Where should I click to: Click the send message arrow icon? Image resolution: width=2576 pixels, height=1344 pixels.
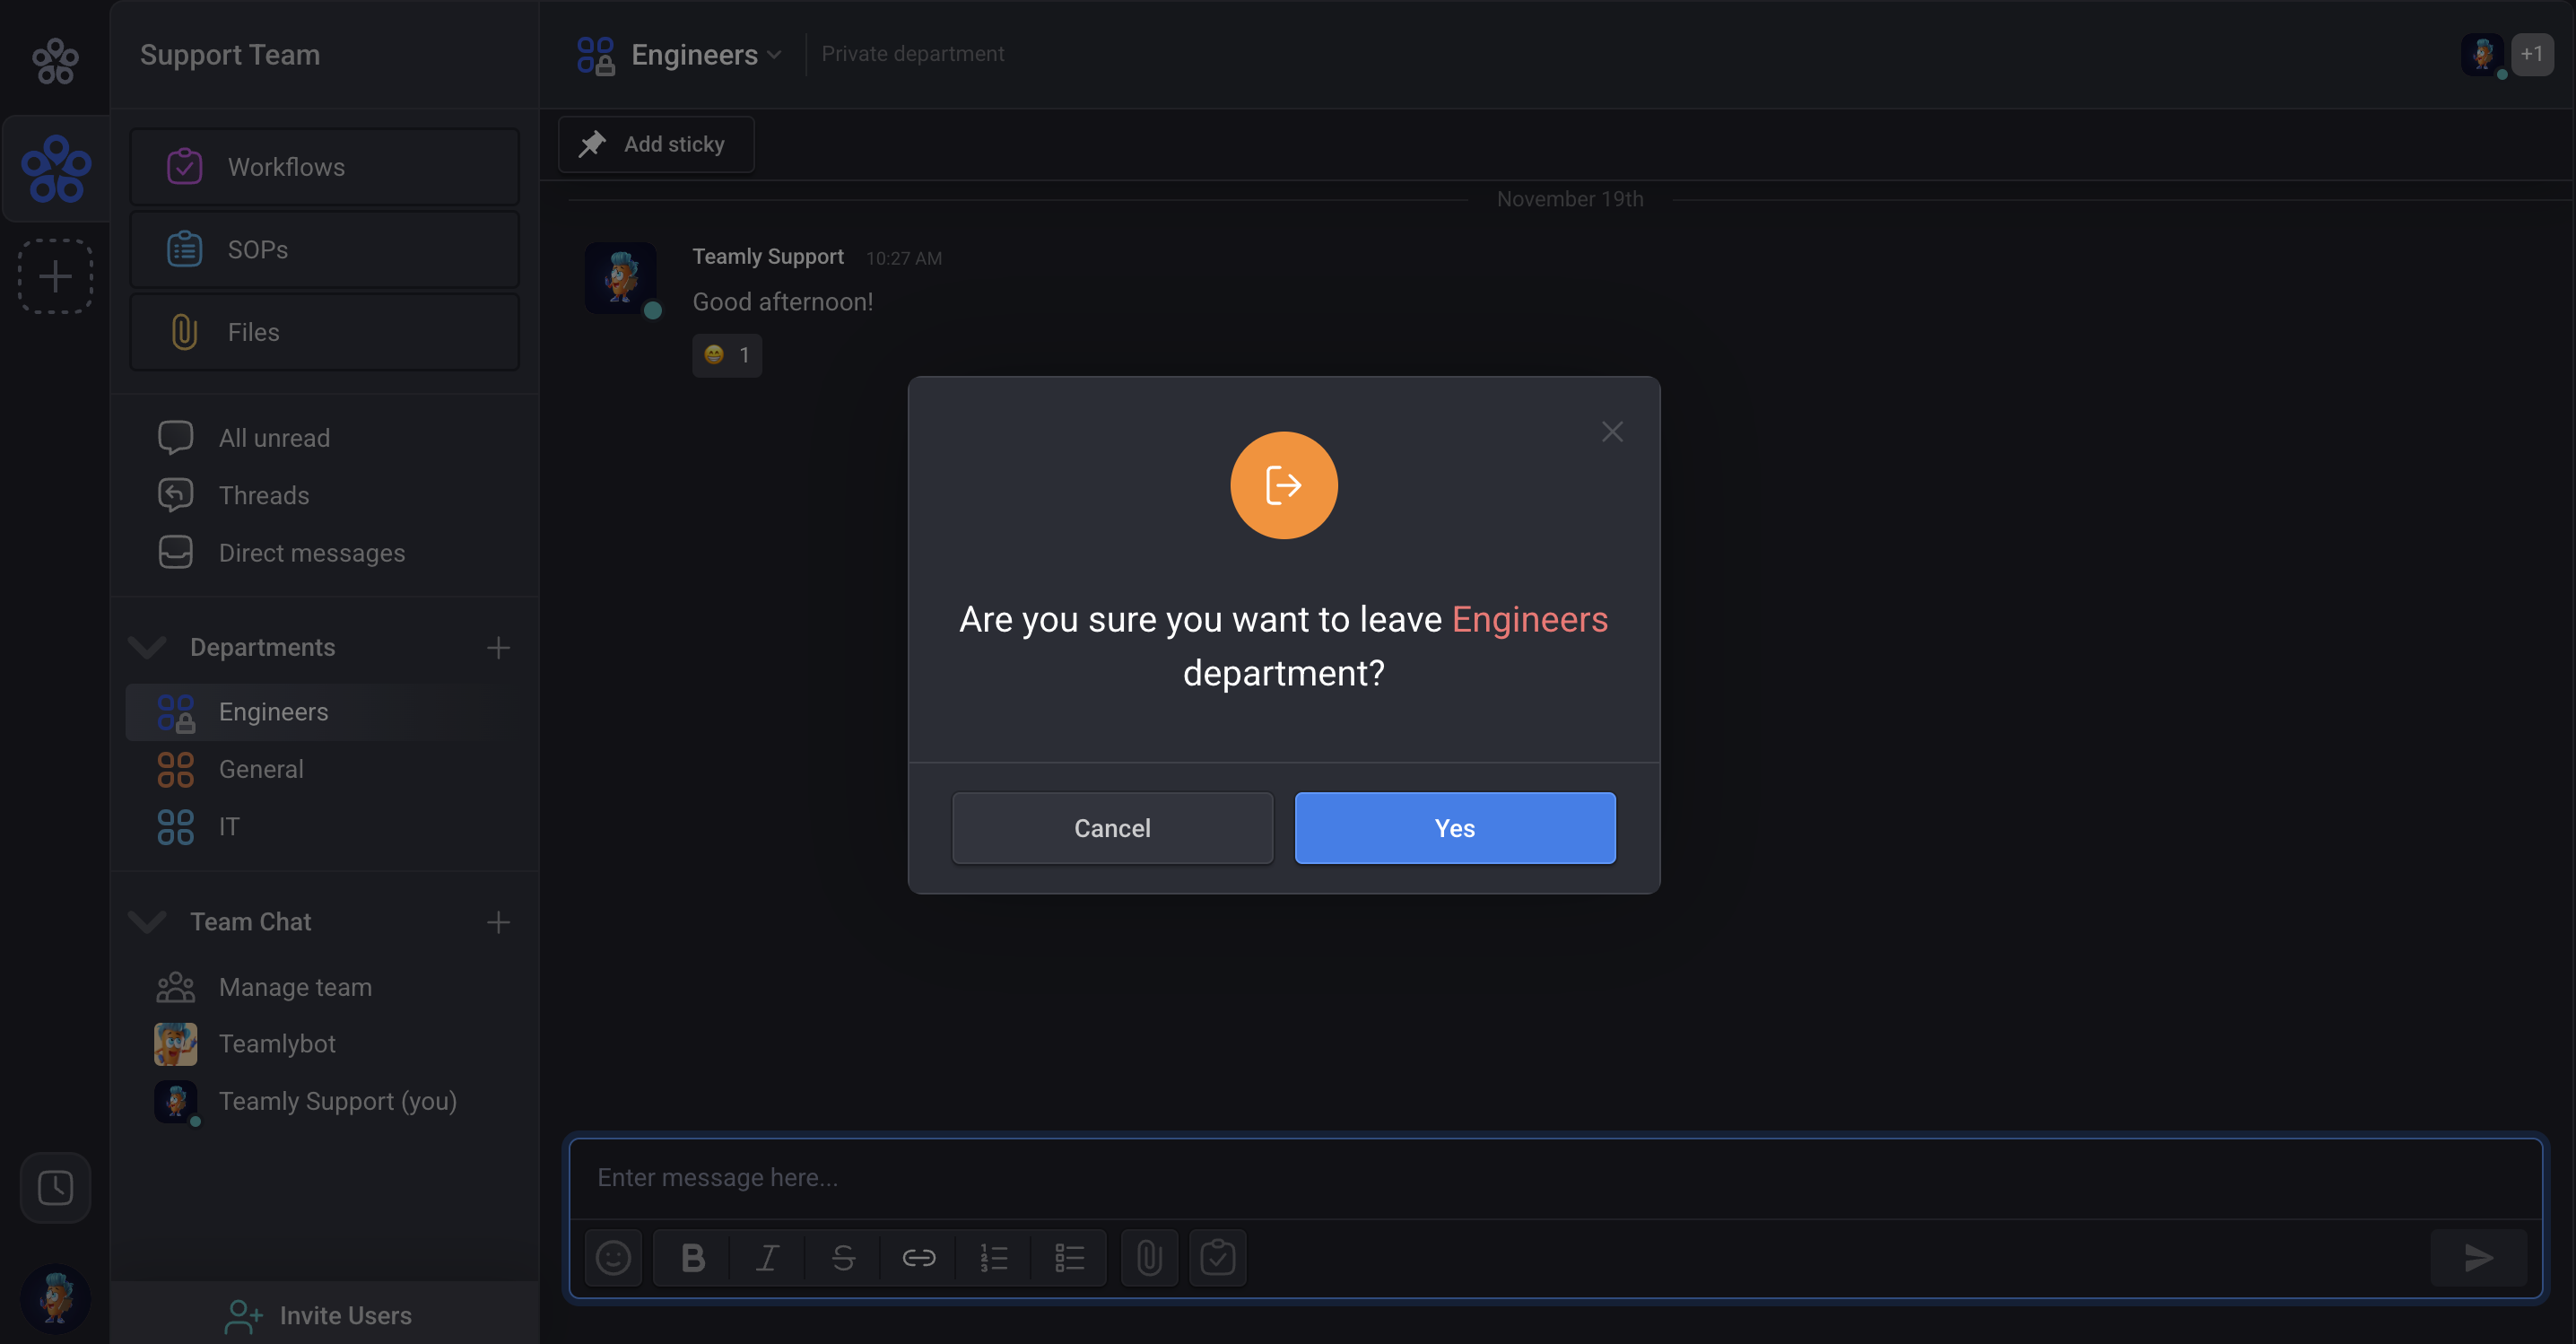(x=2478, y=1257)
